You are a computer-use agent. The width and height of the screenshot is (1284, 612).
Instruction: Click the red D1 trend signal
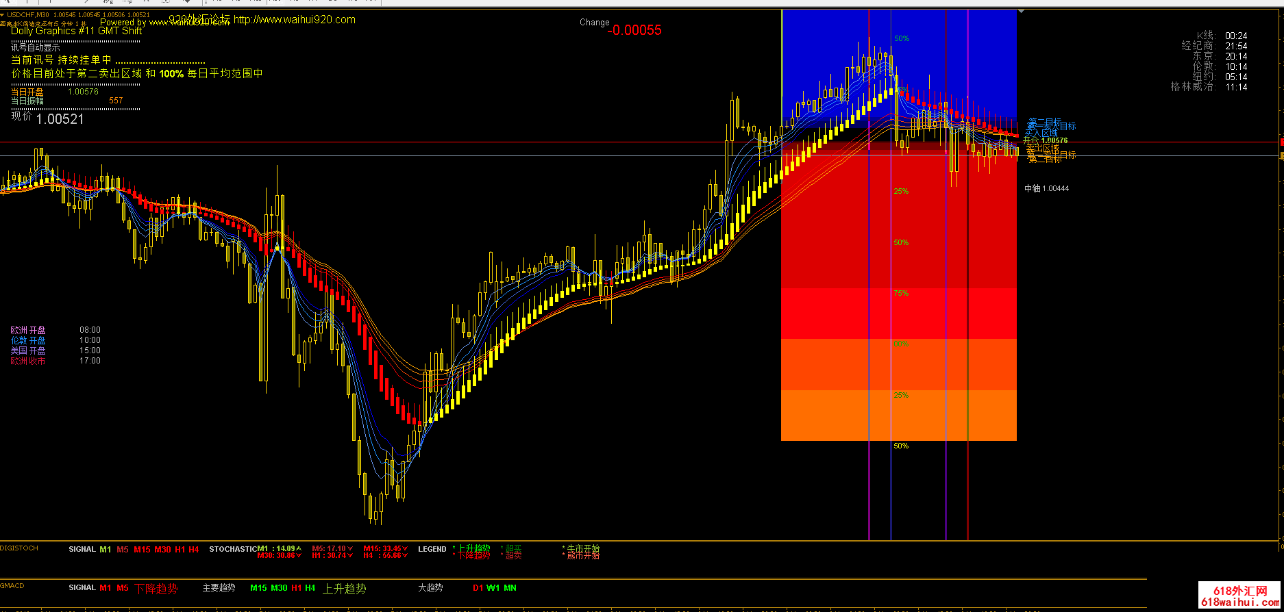click(478, 588)
